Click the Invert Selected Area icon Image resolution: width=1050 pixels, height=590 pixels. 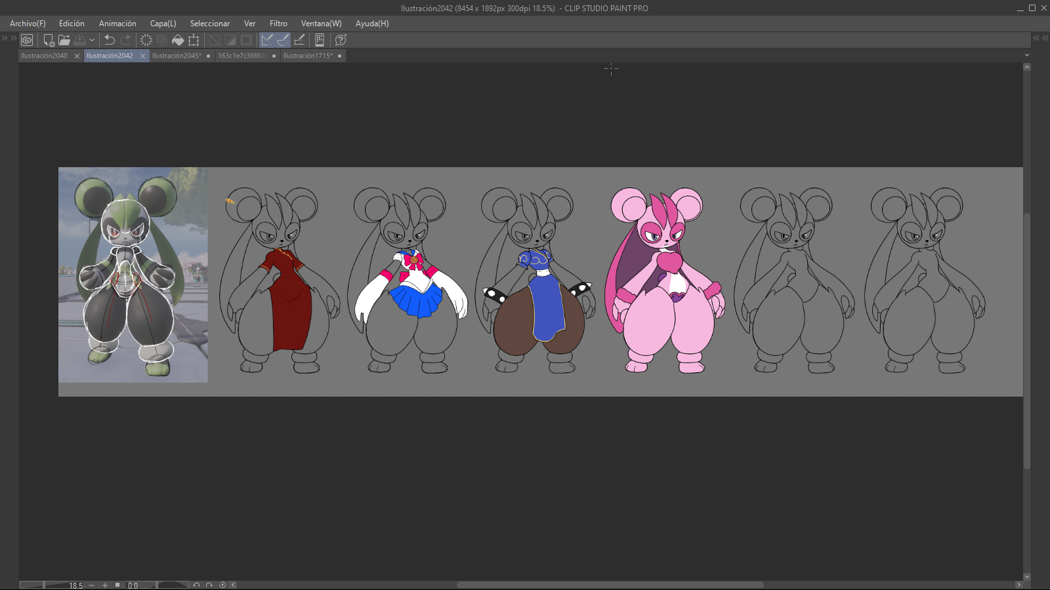point(230,40)
